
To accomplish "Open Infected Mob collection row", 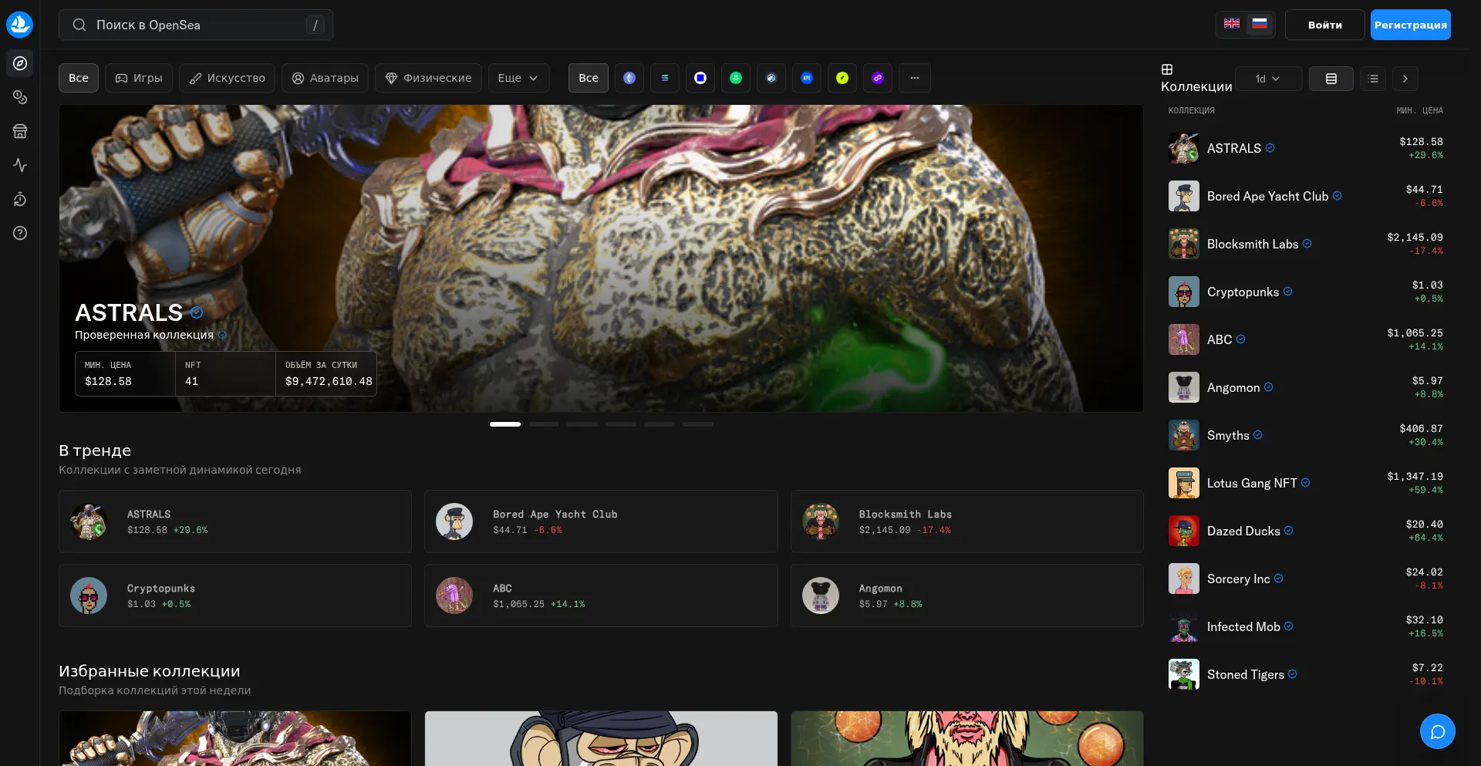I will pos(1305,626).
